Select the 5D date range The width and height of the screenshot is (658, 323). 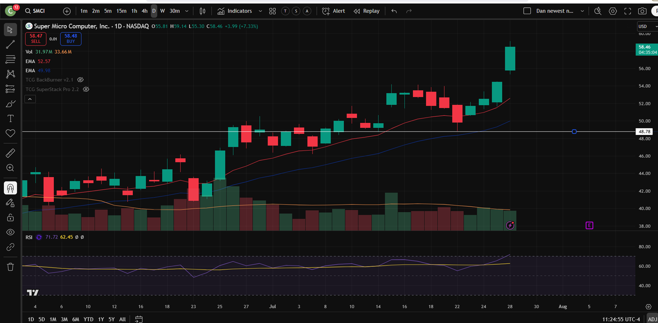click(x=42, y=319)
